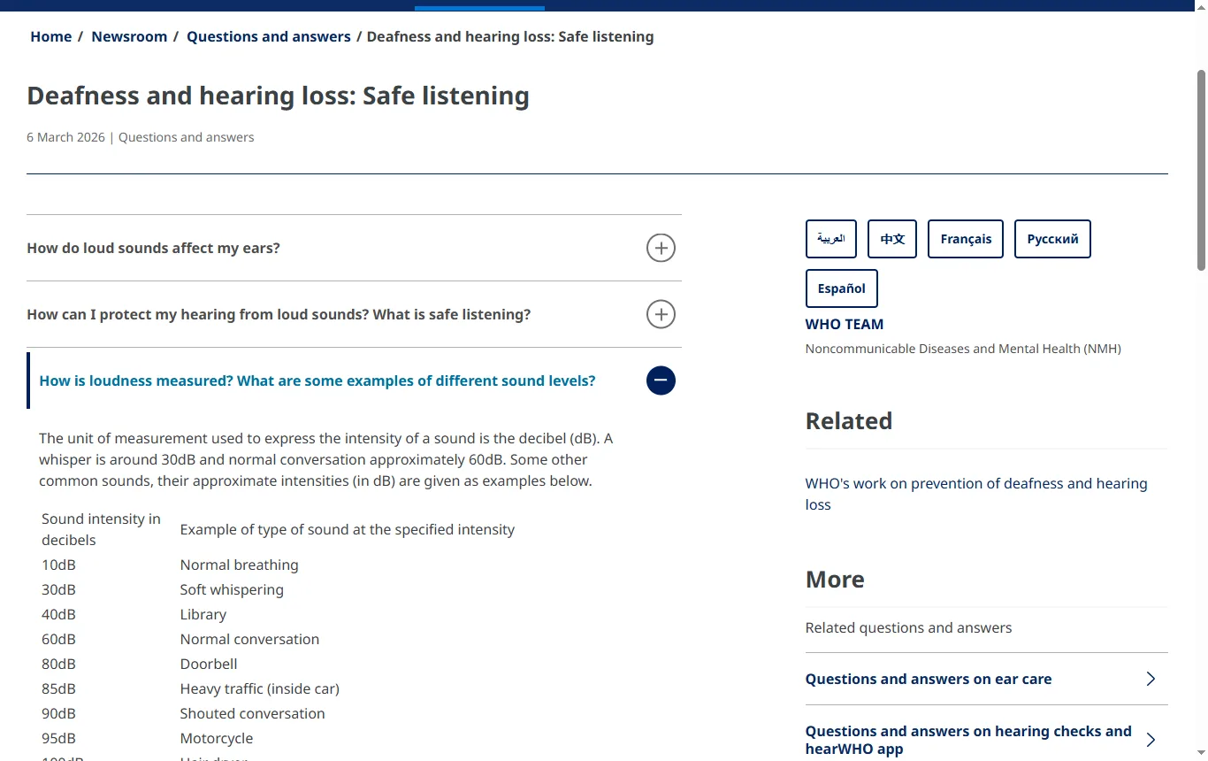
Task: Click the WHO TEAM heading
Action: [845, 324]
